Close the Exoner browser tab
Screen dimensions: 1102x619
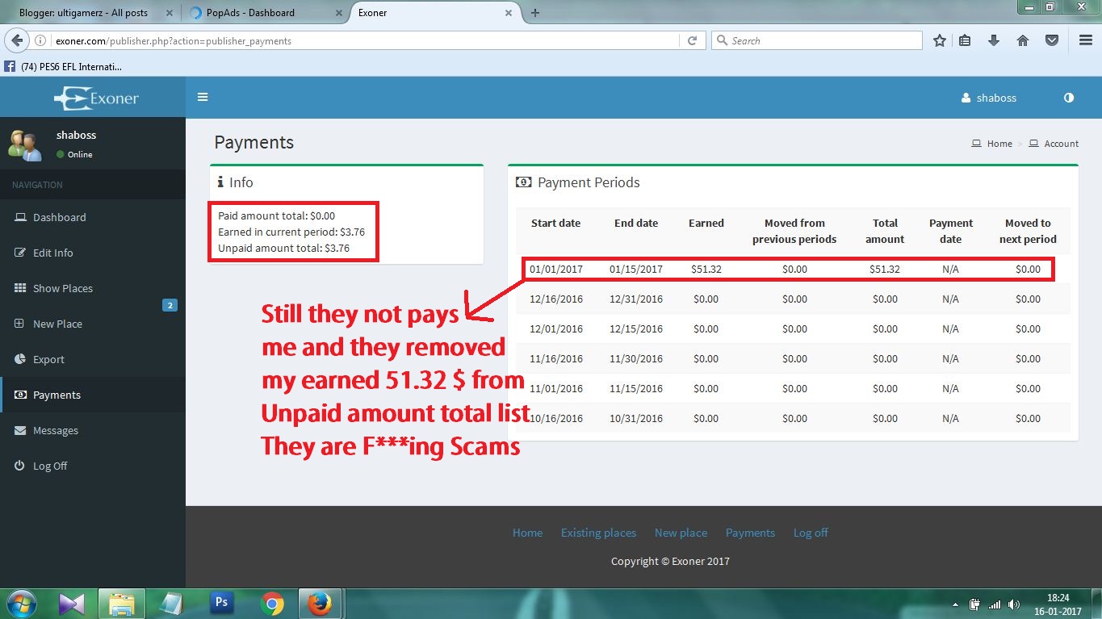[x=508, y=13]
